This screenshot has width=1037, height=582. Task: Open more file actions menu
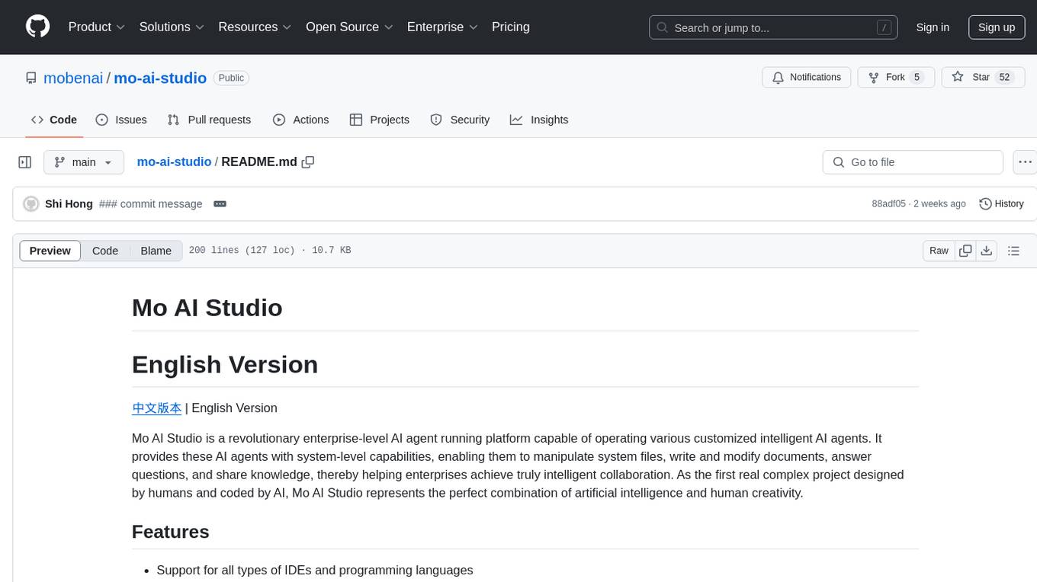pos(1025,162)
